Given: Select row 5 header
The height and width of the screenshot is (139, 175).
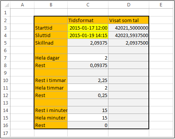Looking at the screenshot, I should [5, 43].
